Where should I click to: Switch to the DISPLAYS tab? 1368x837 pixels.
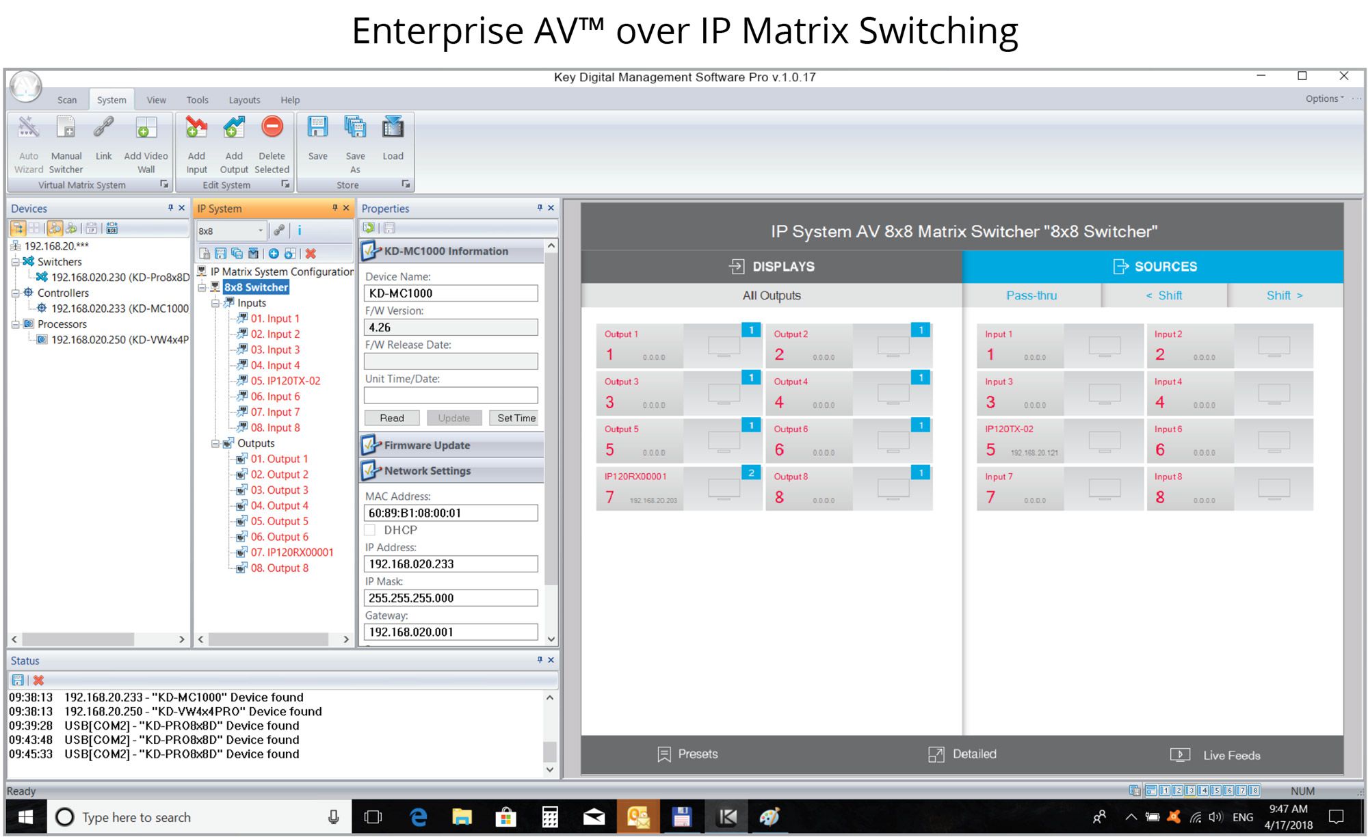click(772, 267)
